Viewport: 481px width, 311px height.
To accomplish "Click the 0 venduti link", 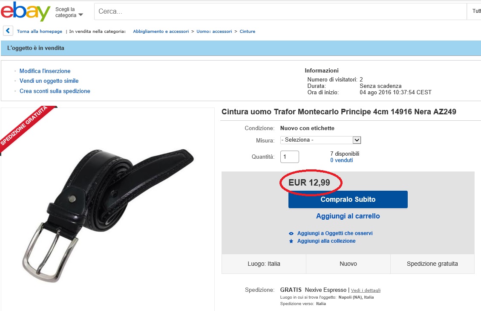I will click(x=341, y=160).
